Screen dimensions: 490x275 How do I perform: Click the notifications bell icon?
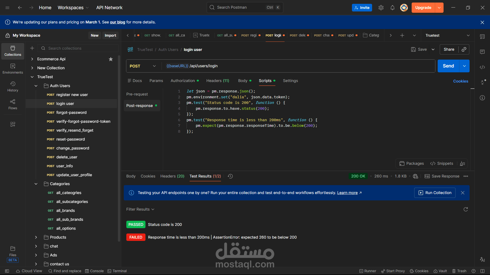coord(392,8)
